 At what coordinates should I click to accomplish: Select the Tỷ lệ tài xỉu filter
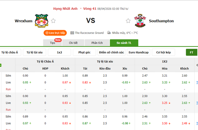34,52
